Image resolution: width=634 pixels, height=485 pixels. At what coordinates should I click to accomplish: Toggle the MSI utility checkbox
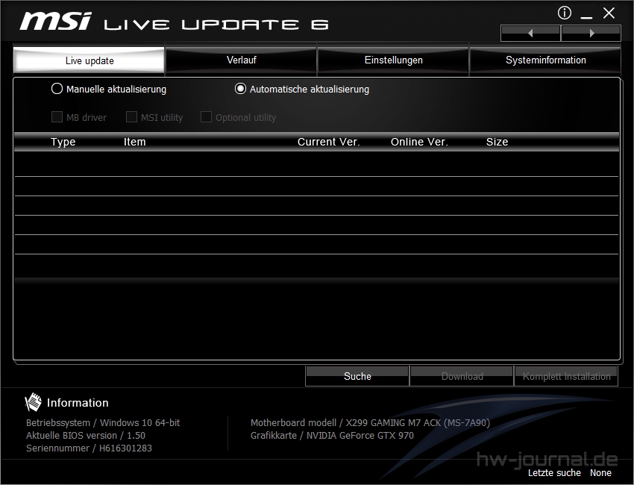click(x=131, y=117)
